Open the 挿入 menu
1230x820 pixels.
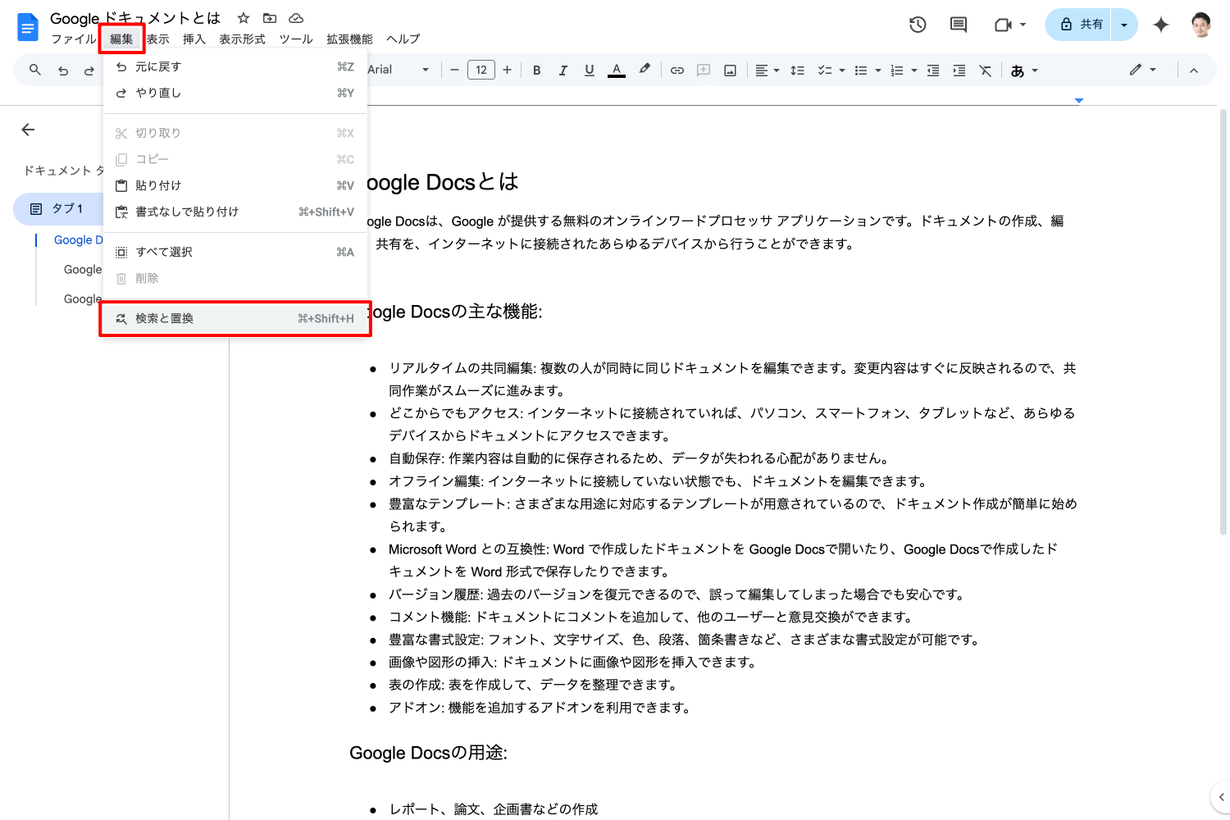click(194, 39)
